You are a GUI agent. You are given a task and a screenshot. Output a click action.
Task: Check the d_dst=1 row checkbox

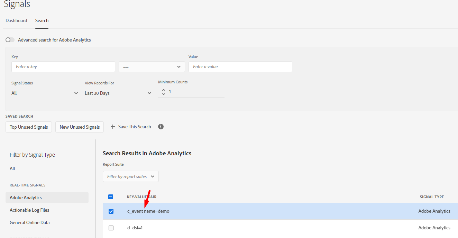coord(111,228)
